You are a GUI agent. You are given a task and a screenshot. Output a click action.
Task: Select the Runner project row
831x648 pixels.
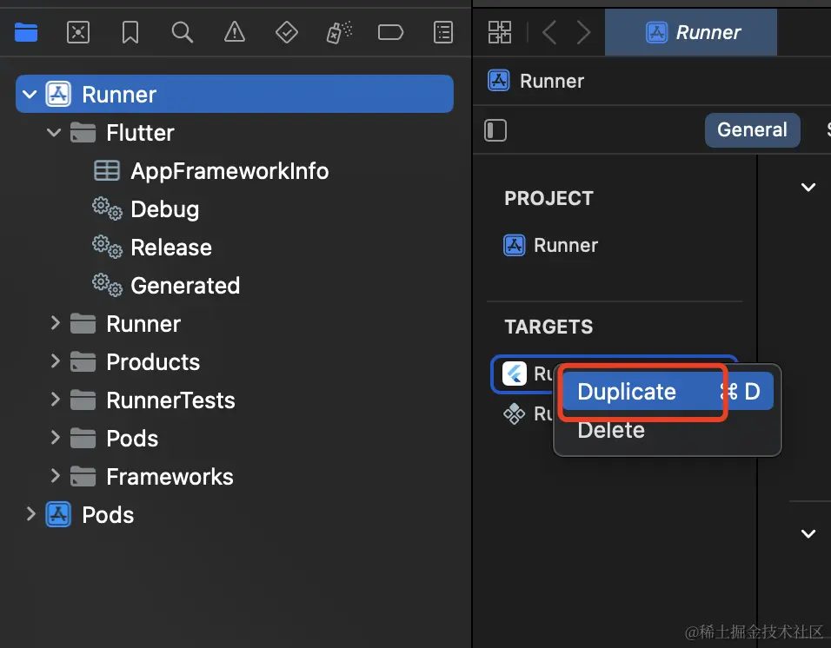pyautogui.click(x=235, y=94)
